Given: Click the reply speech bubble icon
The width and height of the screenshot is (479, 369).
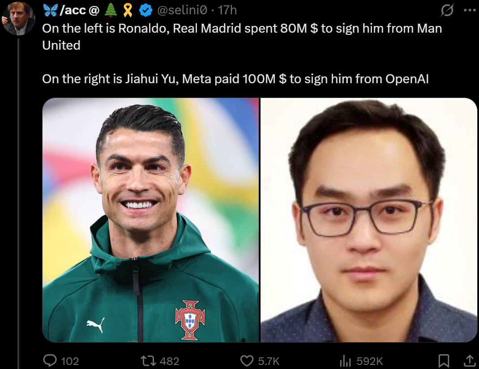Looking at the screenshot, I should (x=50, y=361).
